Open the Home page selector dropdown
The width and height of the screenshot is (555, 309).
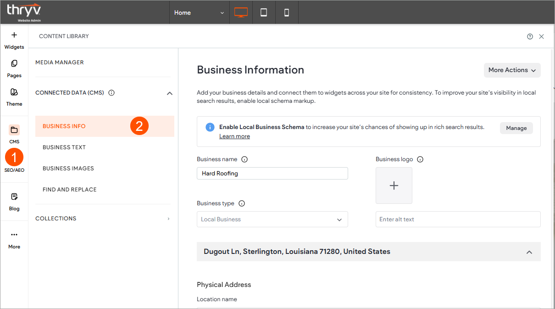coord(199,12)
